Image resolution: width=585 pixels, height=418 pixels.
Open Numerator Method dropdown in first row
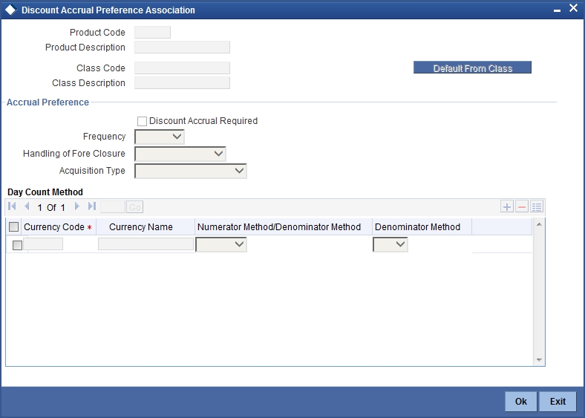point(221,244)
